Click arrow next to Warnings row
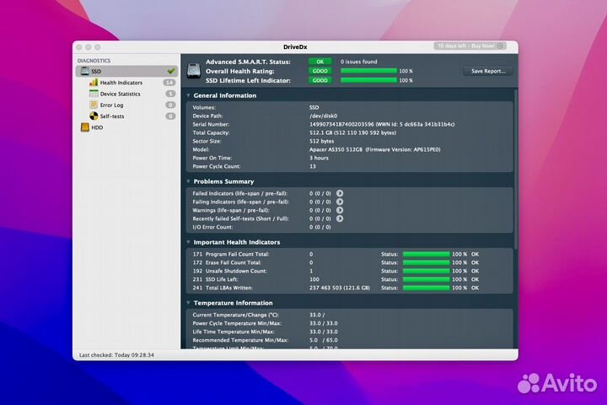Screen dimensions: 607x405 (x=340, y=210)
